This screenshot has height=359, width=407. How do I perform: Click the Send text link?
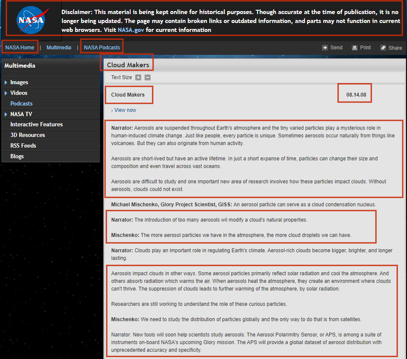(336, 48)
